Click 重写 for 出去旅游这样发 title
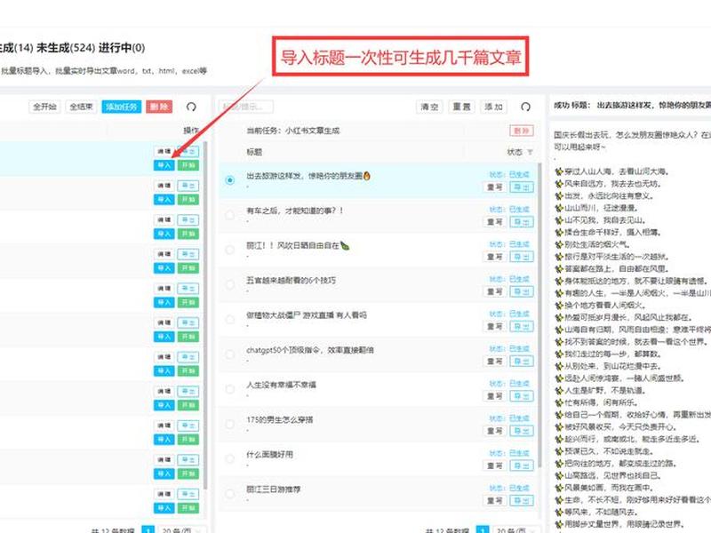711x533 pixels. tap(494, 187)
